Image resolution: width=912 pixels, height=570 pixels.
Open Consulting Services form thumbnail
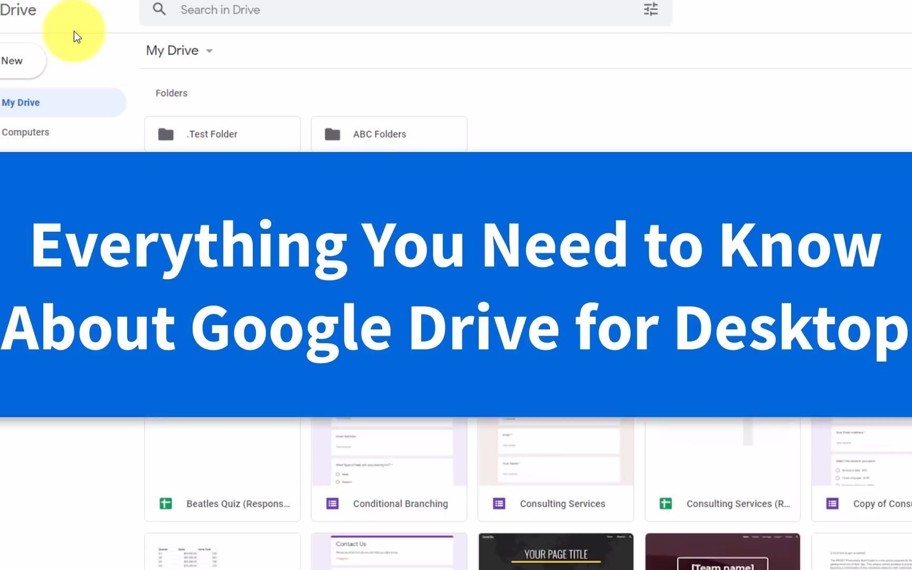pos(556,451)
